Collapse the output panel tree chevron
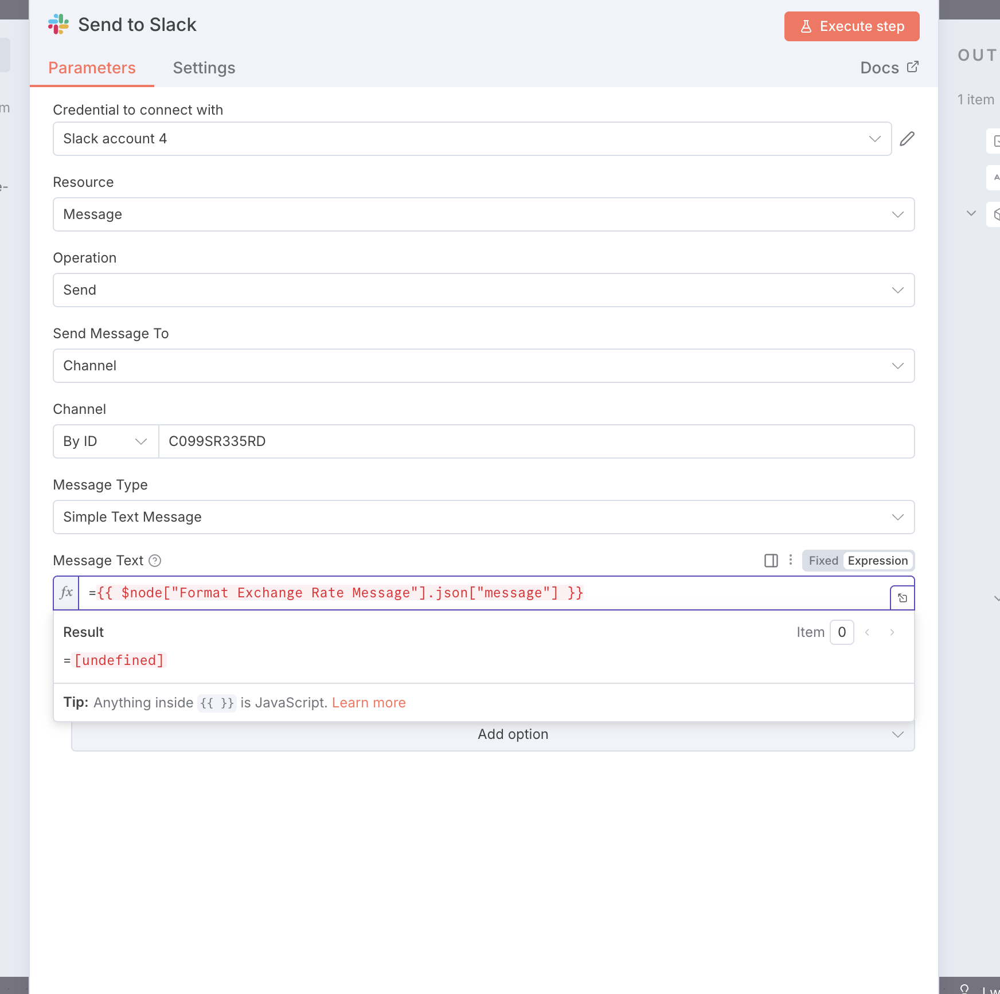The height and width of the screenshot is (994, 1000). [x=971, y=213]
